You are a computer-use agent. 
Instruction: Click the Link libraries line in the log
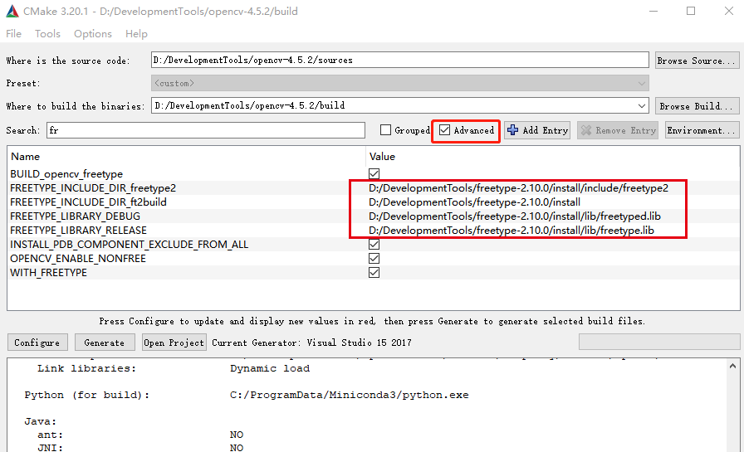[87, 368]
